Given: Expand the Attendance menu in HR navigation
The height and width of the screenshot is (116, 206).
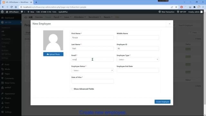Looking at the screenshot, I should pos(80,17).
